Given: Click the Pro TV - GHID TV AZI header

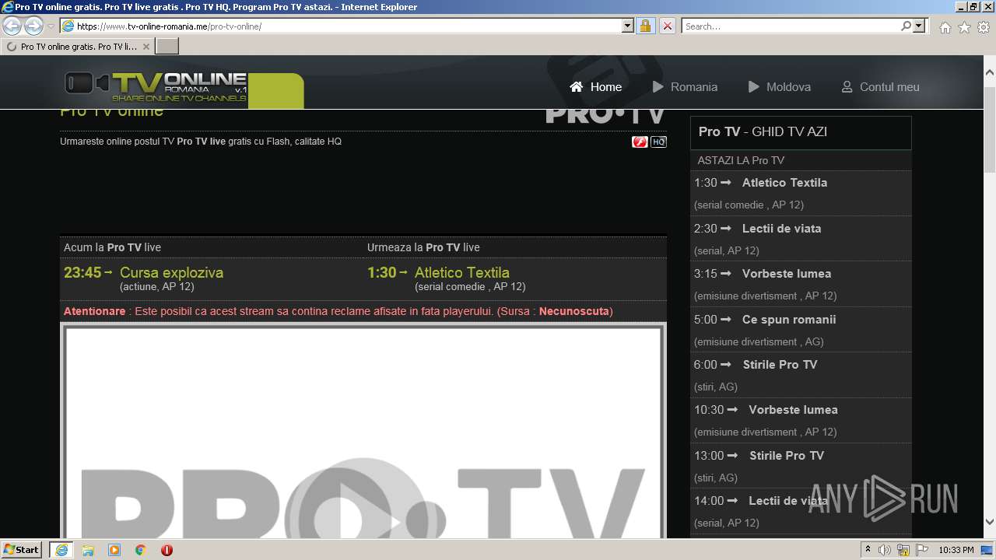Looking at the screenshot, I should [x=801, y=132].
